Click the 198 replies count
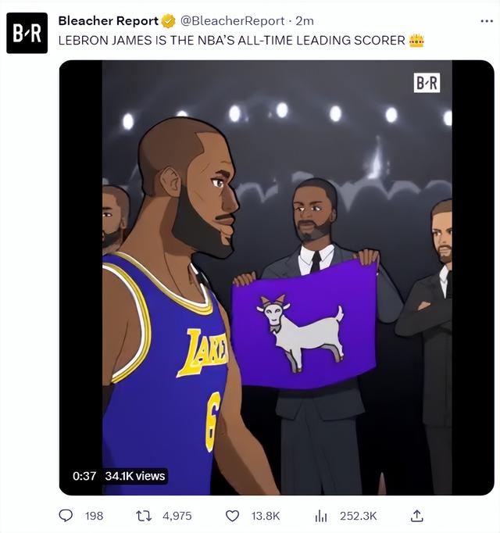The height and width of the screenshot is (533, 500). [94, 516]
